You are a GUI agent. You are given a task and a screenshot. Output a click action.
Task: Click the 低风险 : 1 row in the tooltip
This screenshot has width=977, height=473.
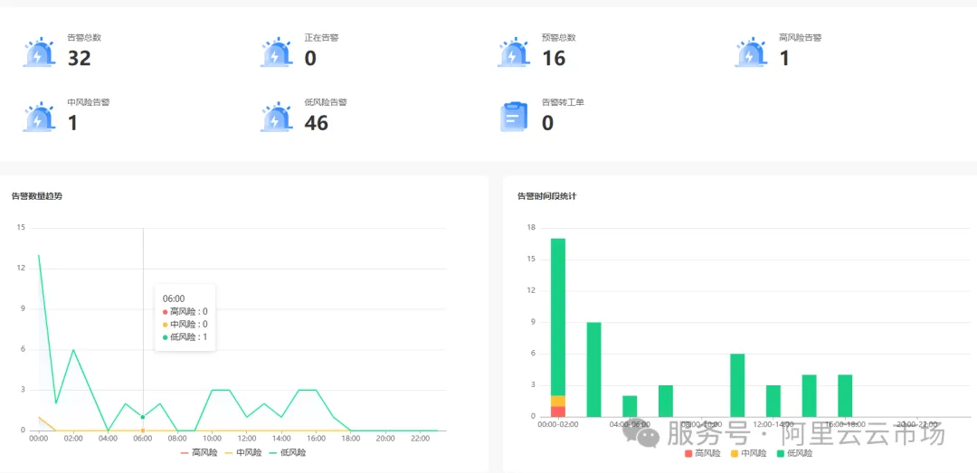click(x=185, y=337)
